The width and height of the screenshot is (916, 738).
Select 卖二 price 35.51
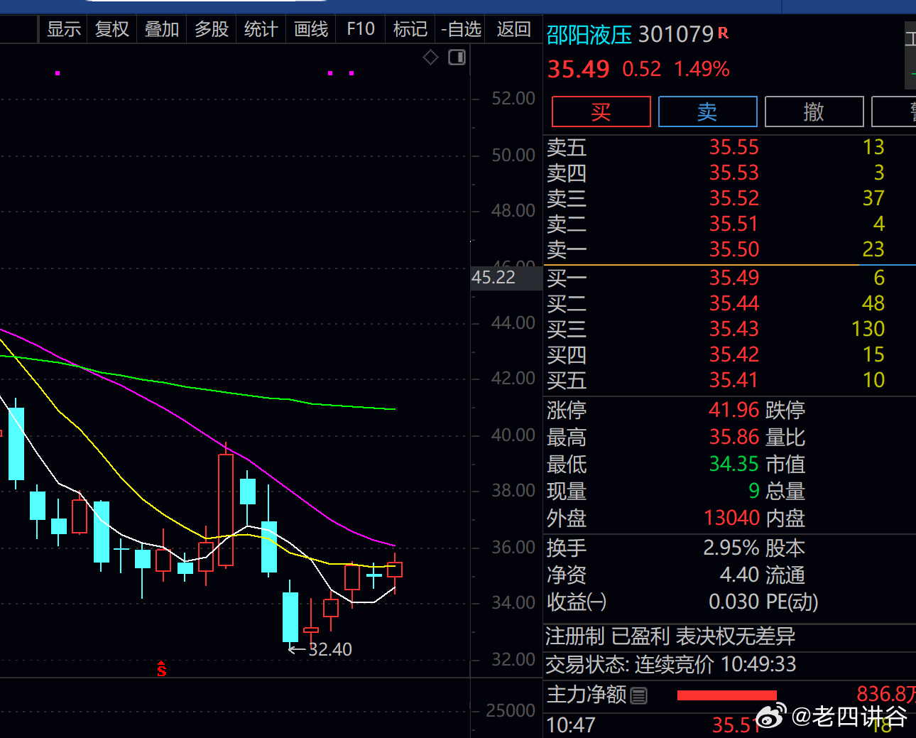tap(734, 224)
